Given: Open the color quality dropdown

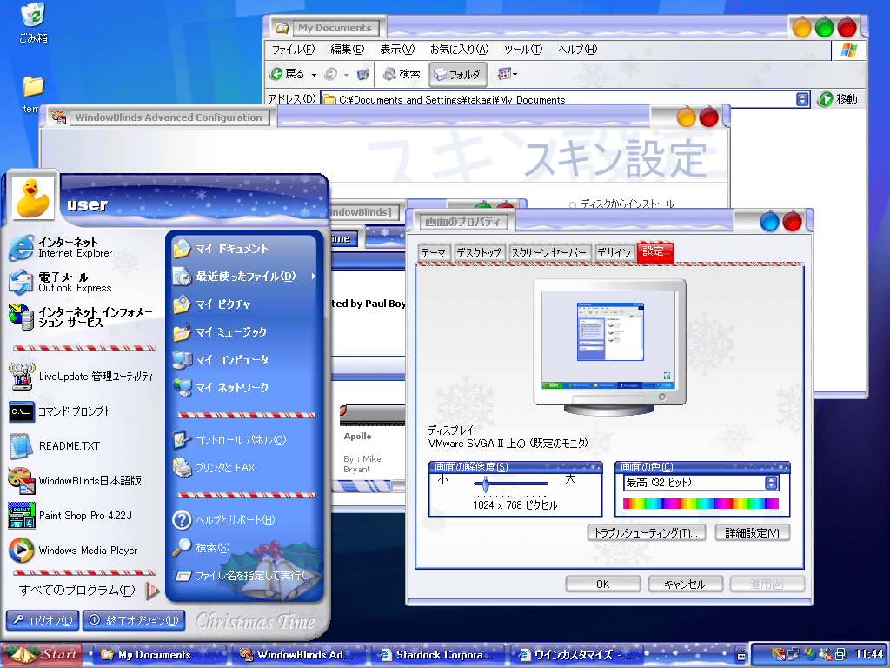Looking at the screenshot, I should click(771, 483).
